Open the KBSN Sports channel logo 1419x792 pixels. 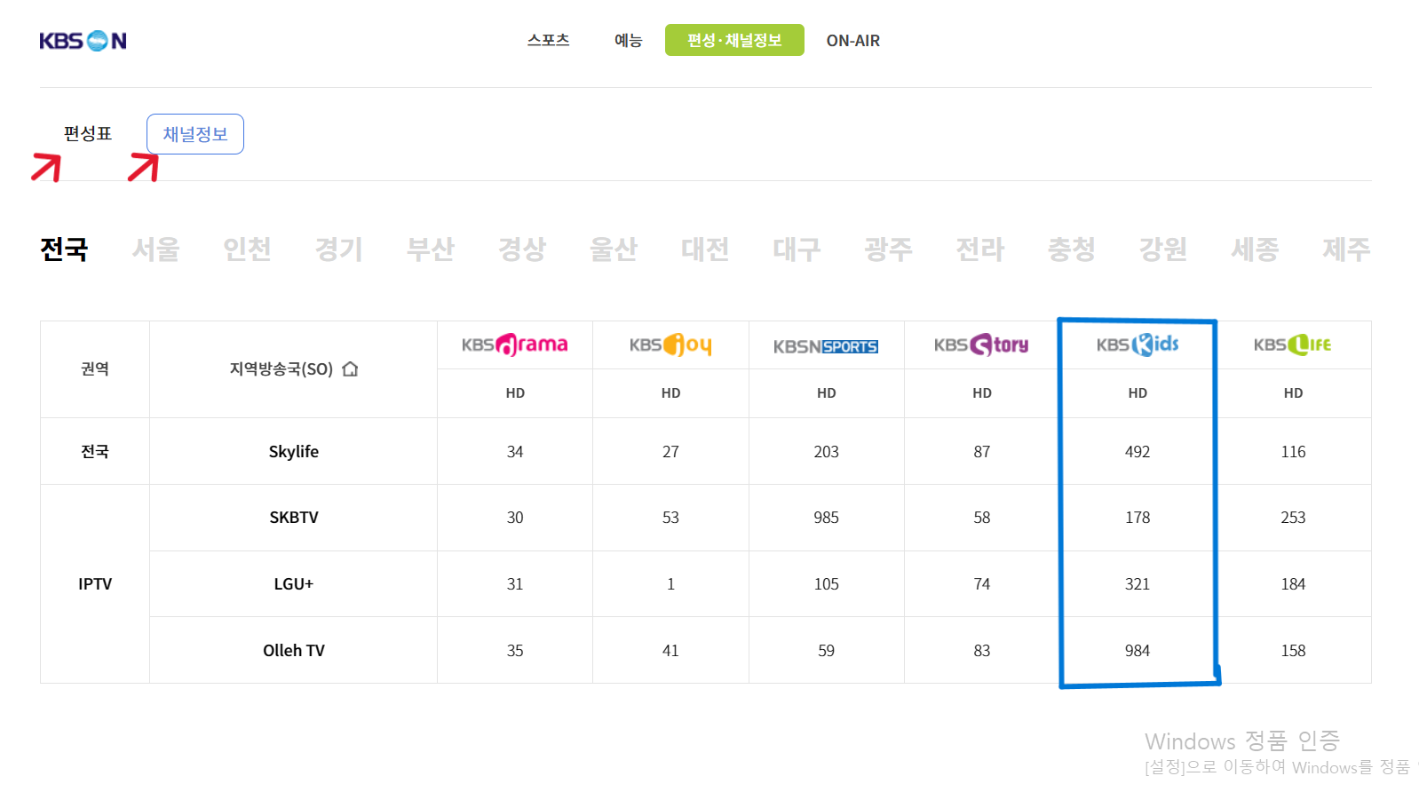(826, 346)
